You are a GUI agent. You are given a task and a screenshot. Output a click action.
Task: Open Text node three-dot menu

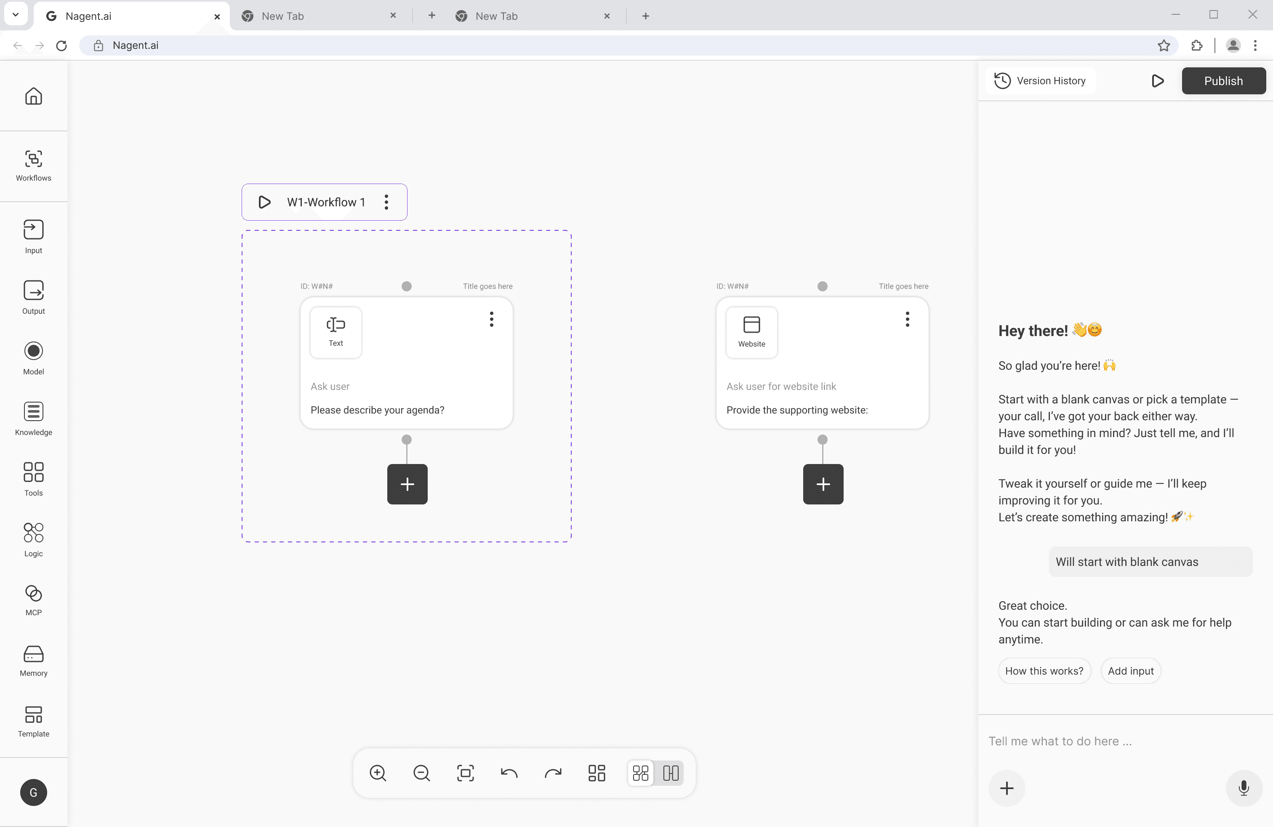pyautogui.click(x=491, y=319)
